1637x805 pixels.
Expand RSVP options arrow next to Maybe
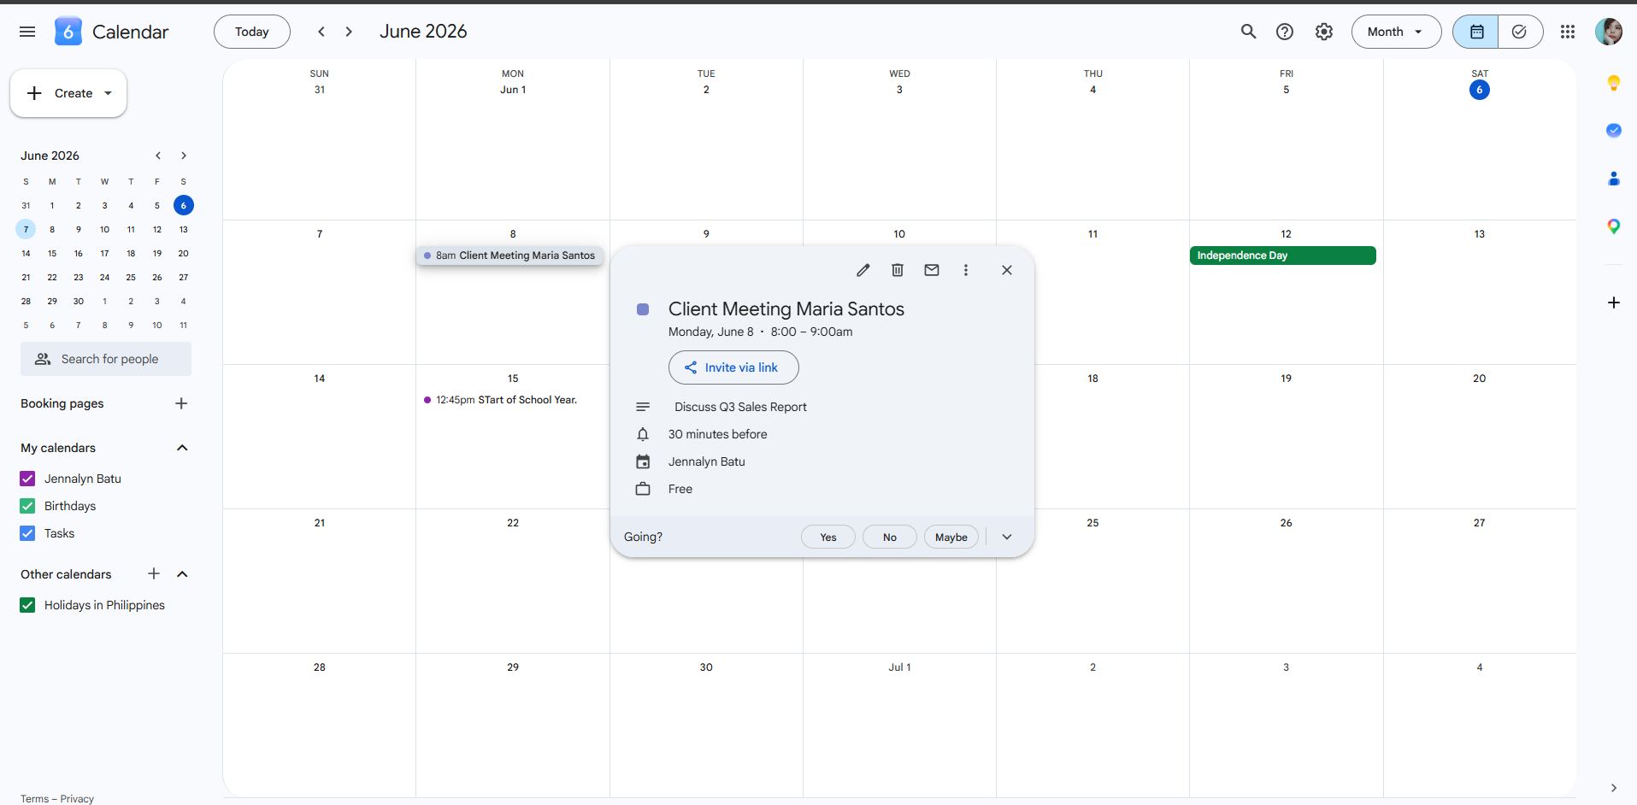pyautogui.click(x=1007, y=537)
